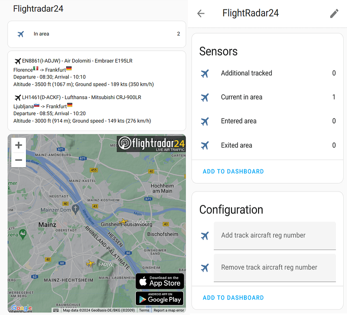Click ADD TO DASHBOARD under Configuration
This screenshot has height=315, width=347.
pos(233,297)
